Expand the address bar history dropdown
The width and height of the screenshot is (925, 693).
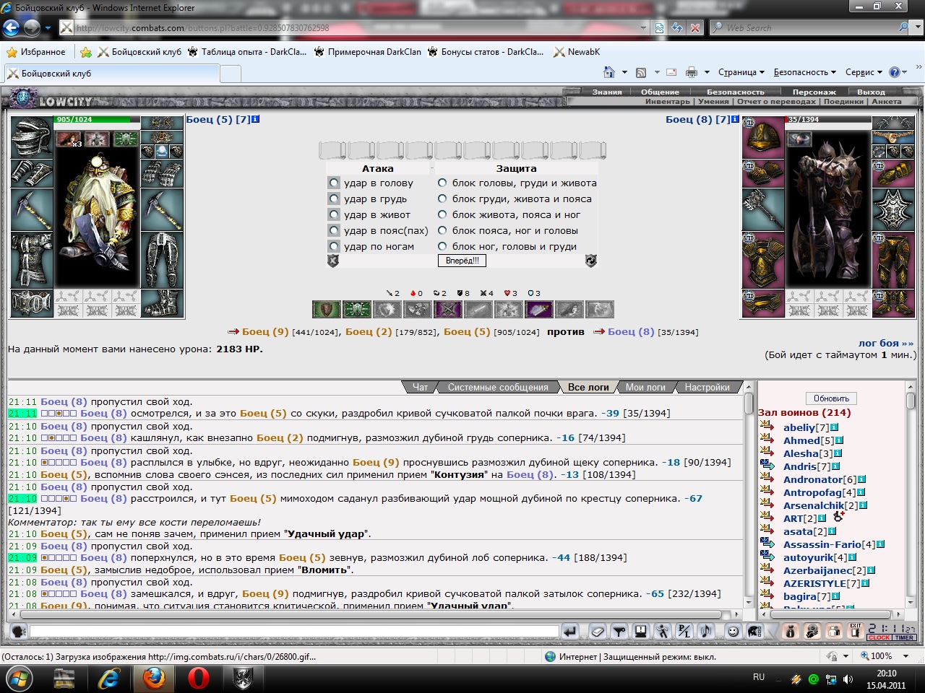643,27
